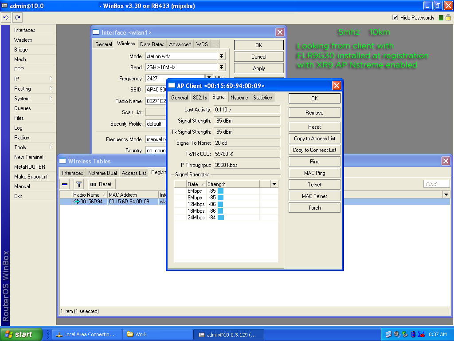Select Advanced tab in Interface wlan1
The image size is (454, 341).
tap(180, 44)
